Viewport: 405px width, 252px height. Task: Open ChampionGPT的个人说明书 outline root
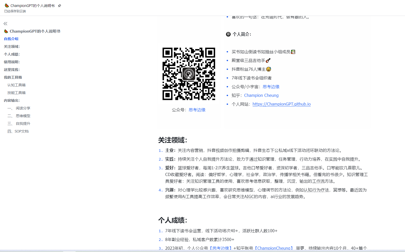(35, 31)
